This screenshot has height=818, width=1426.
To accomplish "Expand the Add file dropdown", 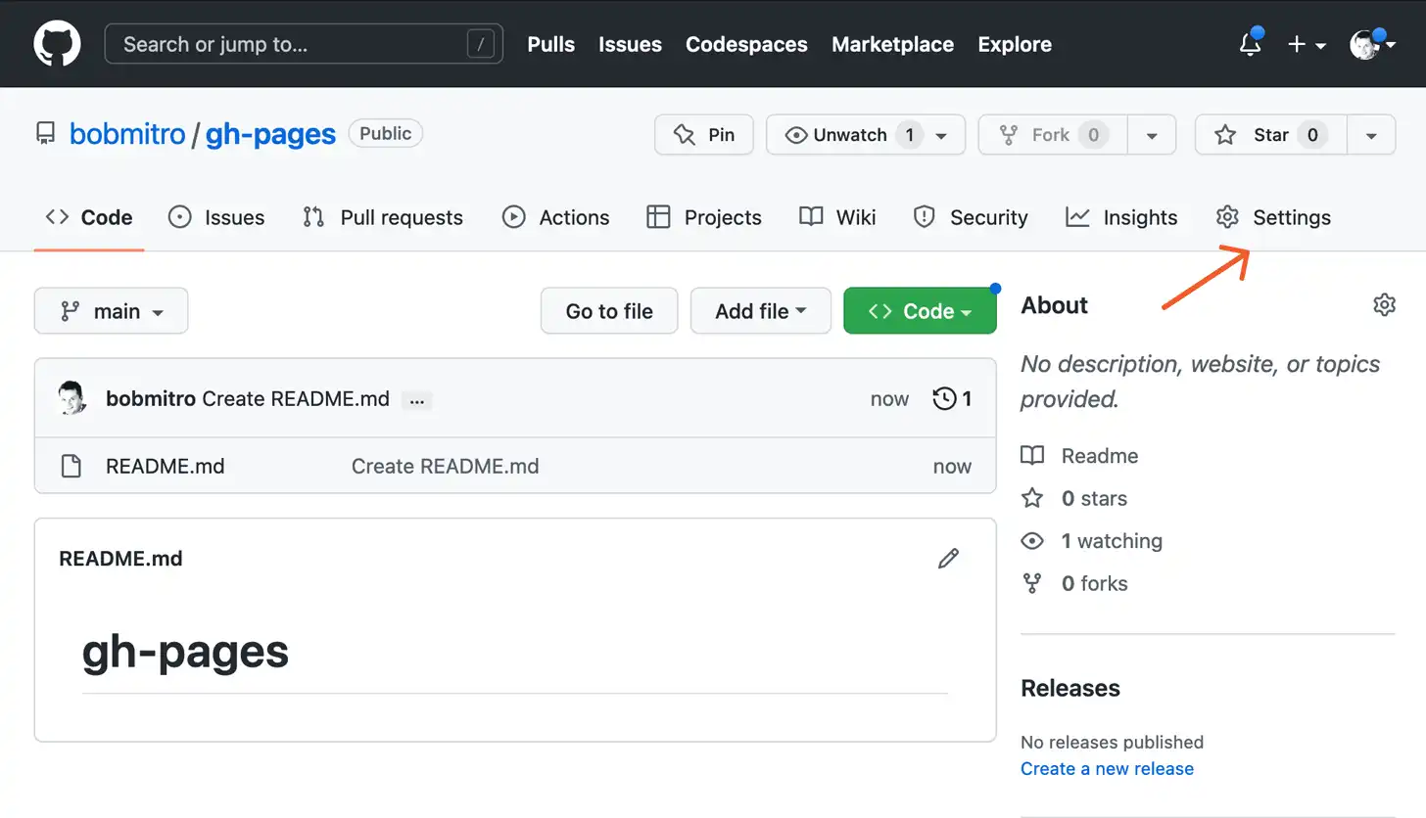I will tap(760, 311).
